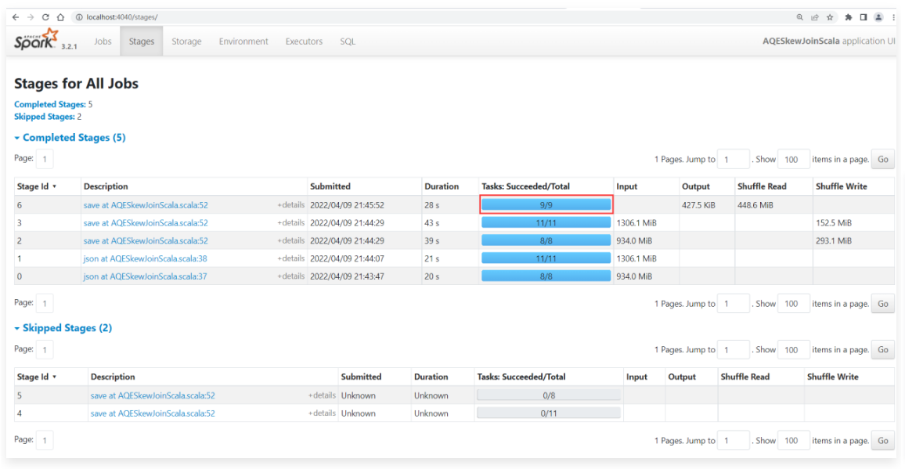Focus Jump to field above completed stages
This screenshot has height=469, width=905.
(733, 159)
